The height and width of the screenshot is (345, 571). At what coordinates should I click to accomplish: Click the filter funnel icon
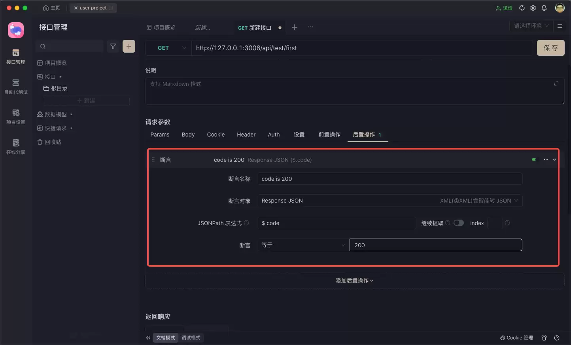(113, 46)
